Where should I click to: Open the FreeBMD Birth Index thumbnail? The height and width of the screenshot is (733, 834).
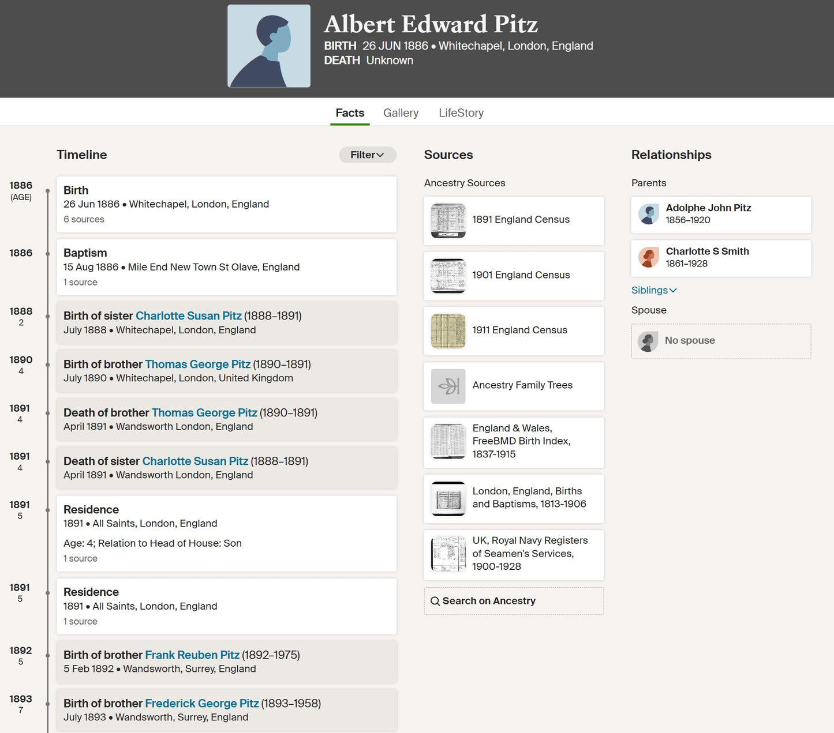coord(448,442)
